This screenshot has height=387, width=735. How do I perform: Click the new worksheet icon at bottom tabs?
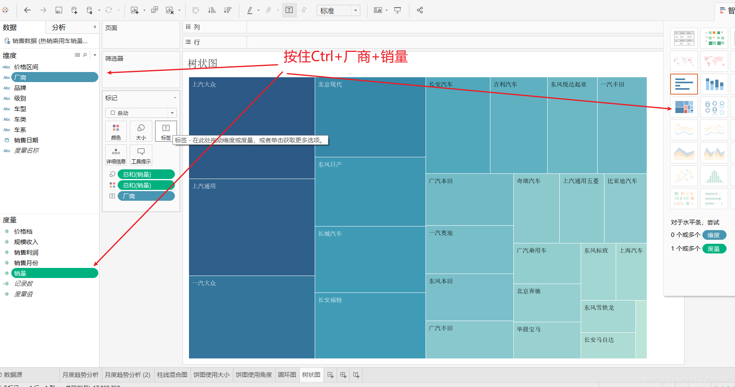pos(330,375)
